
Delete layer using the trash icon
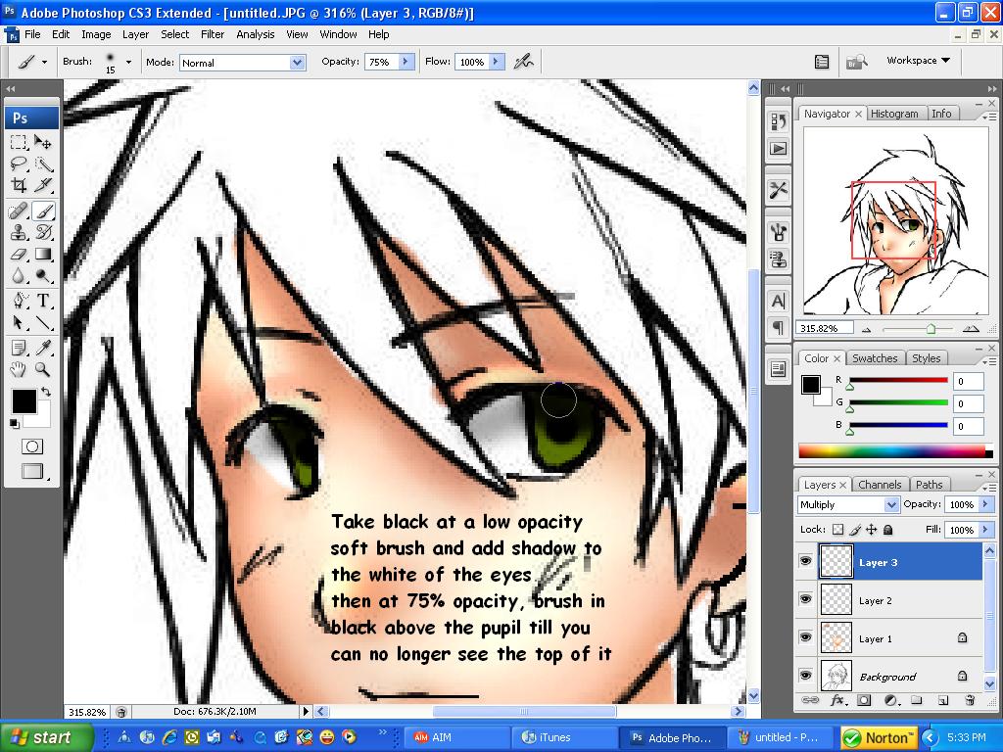coord(969,701)
